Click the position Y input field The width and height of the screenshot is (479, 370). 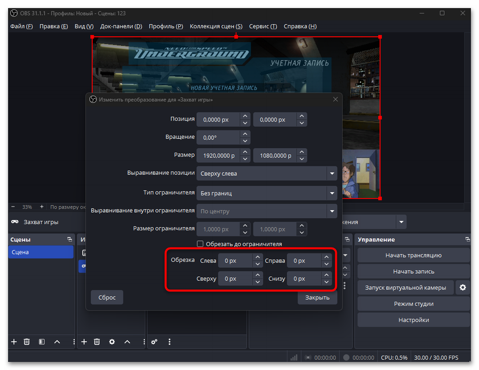click(275, 119)
